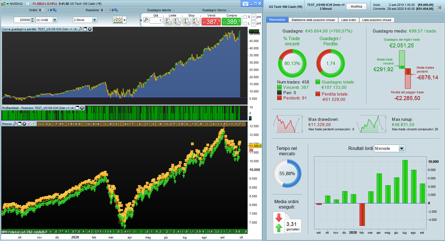Screen dimensions: 445x241
Task: Click the first Limite order icon
Action: click(168, 21)
